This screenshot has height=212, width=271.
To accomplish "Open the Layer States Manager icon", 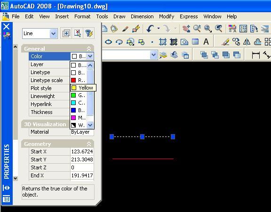I will (x=185, y=55).
